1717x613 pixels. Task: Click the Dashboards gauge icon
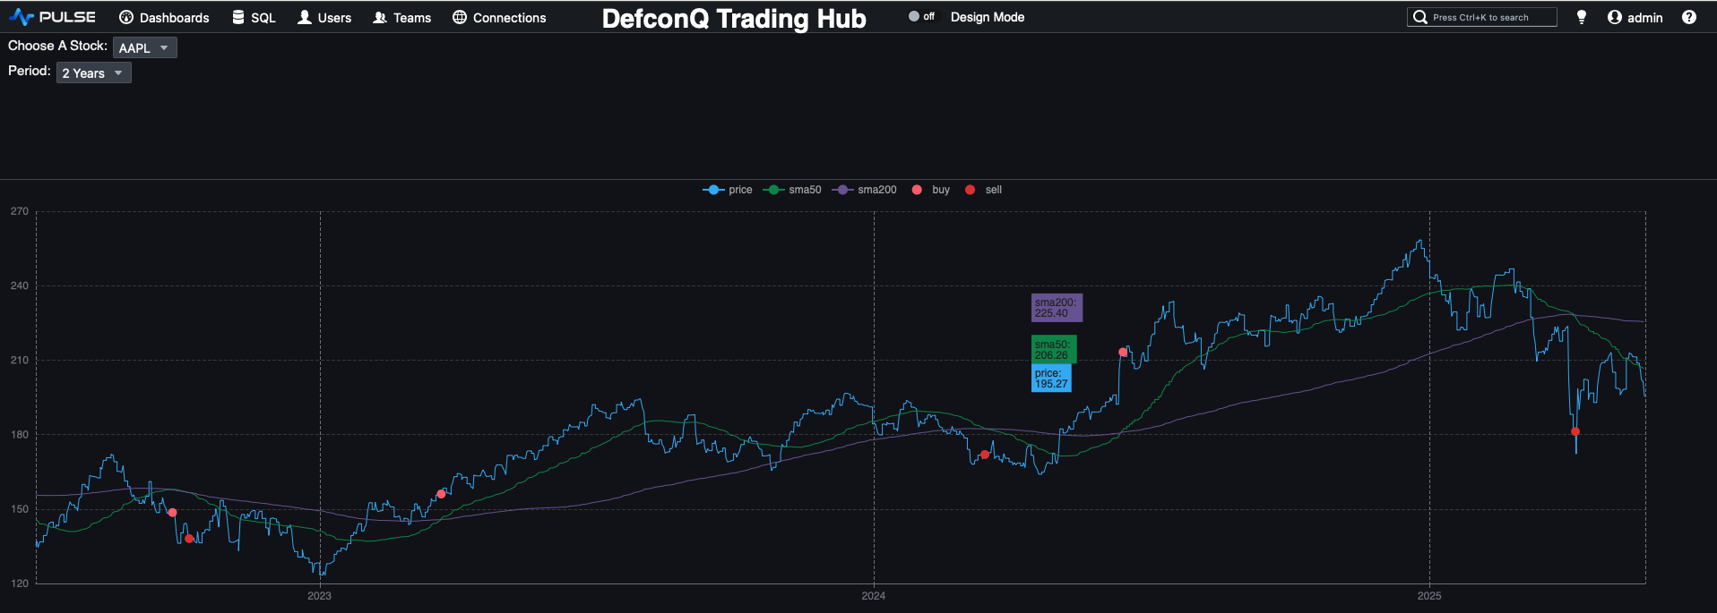pos(126,17)
